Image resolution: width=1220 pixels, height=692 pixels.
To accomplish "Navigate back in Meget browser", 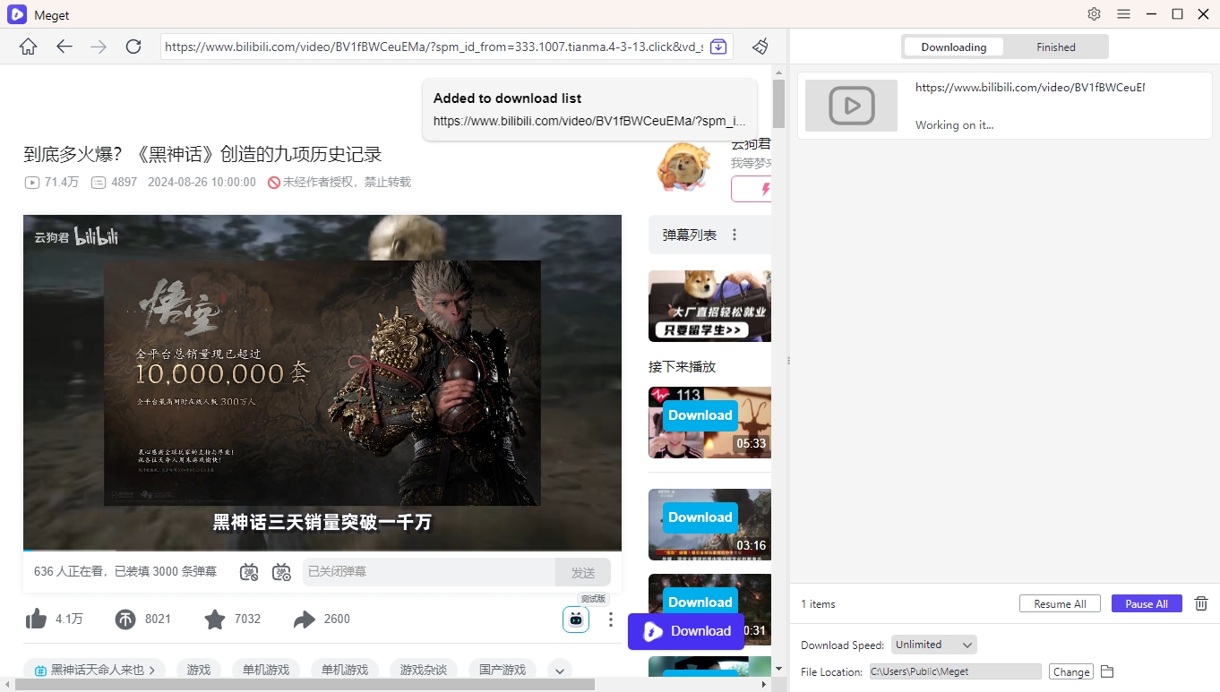I will (64, 47).
